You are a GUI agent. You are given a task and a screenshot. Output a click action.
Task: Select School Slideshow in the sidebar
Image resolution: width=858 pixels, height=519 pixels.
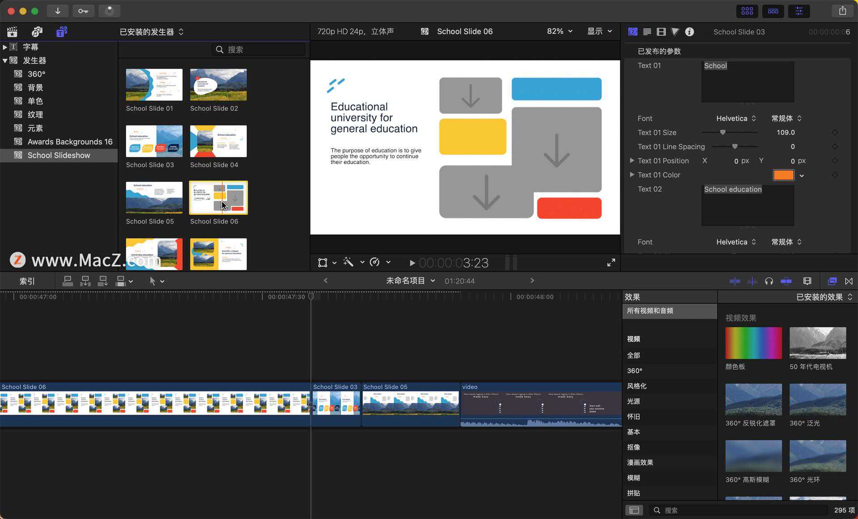coord(59,155)
